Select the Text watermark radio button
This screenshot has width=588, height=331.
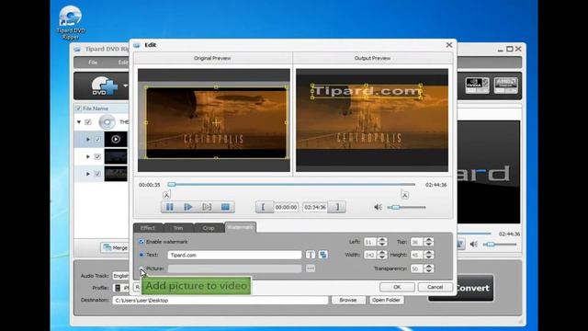click(141, 255)
